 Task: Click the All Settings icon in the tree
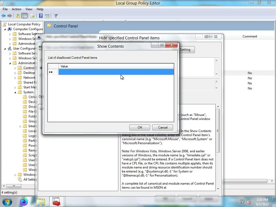(20, 179)
